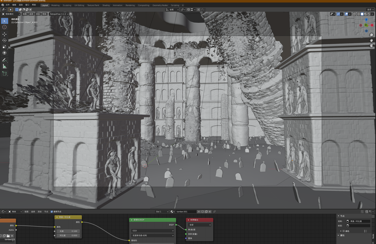Image resolution: width=376 pixels, height=244 pixels.
Task: Click the add workspace plus icon
Action: 183,5
